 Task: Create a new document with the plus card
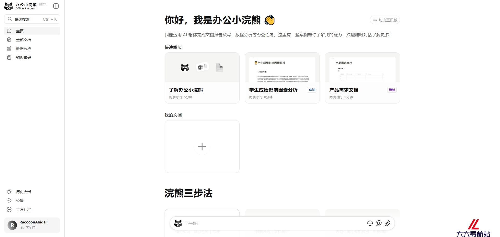coord(202,147)
